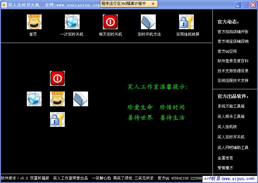Open the 金蛋迷宫 software link
Screen dimensions: 258x183
pos(225,158)
